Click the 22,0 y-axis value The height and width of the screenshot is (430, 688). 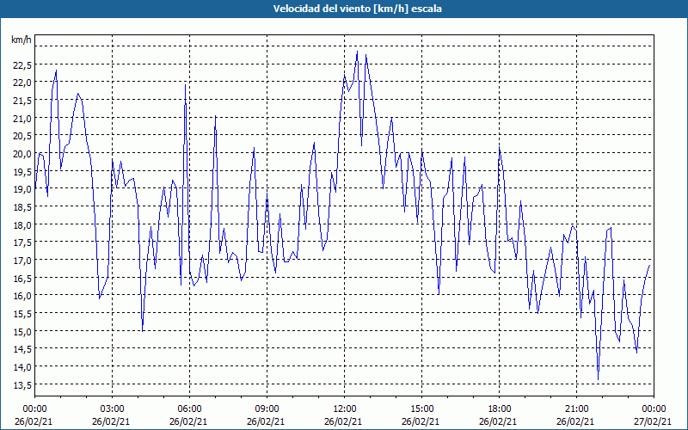click(x=22, y=83)
